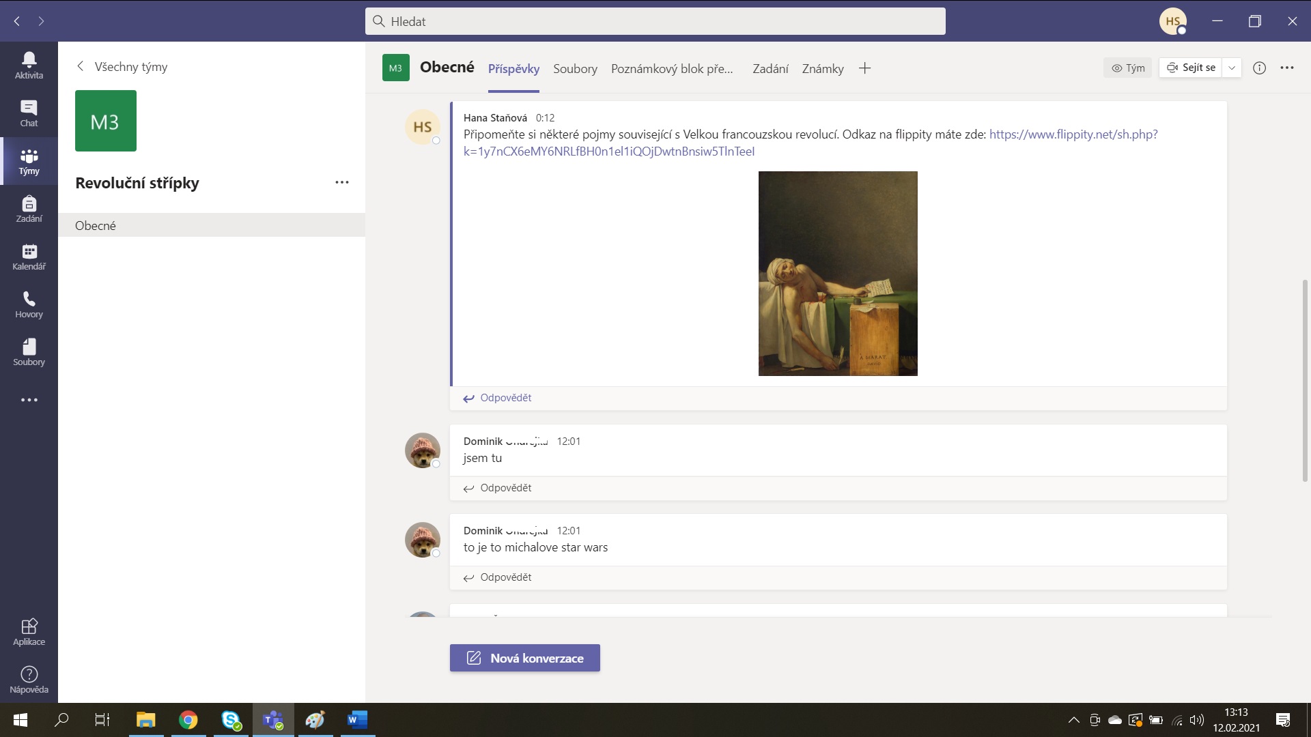Open more channel options ellipsis
1311x737 pixels.
1287,68
